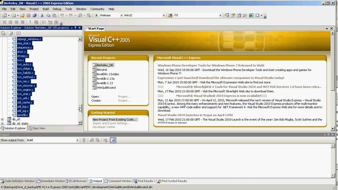Open the Show output from Build dropdown
Viewport: 338px width, 190px height.
coord(78,140)
